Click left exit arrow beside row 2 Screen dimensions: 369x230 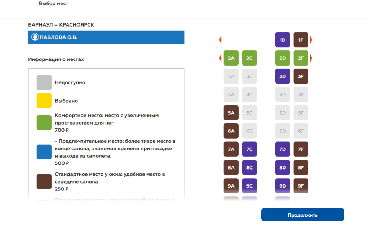[220, 58]
